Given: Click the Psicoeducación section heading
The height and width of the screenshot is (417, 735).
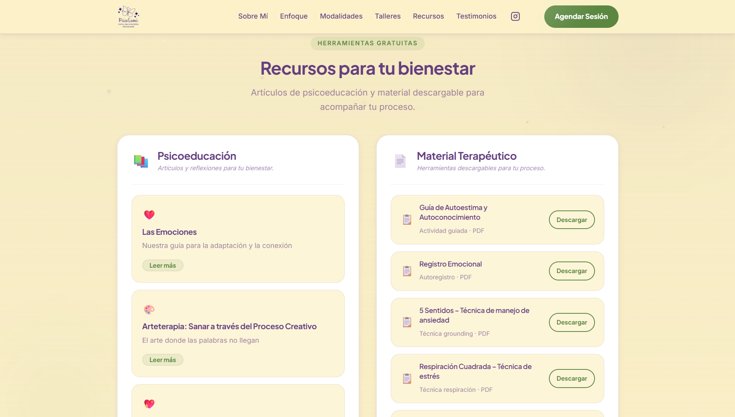Looking at the screenshot, I should coord(197,156).
